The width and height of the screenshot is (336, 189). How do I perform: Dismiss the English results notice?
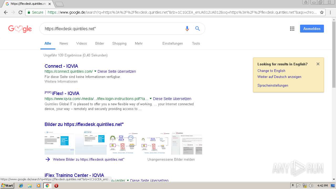coord(318,64)
